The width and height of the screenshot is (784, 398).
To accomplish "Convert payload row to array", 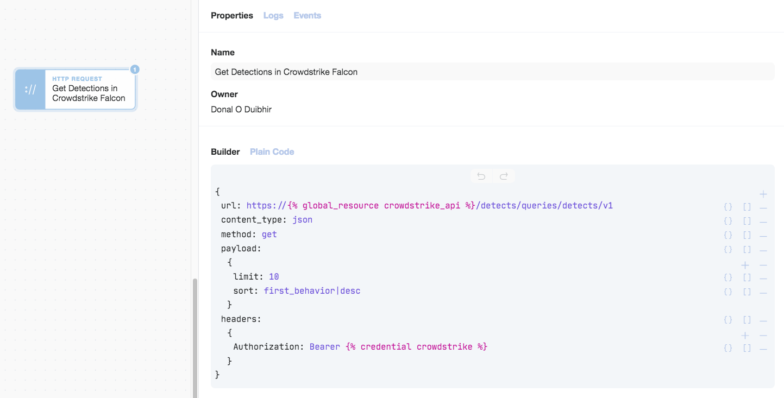I will (747, 249).
